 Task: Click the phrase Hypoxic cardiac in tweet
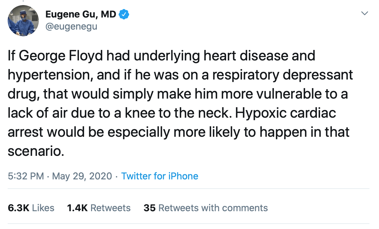point(285,113)
